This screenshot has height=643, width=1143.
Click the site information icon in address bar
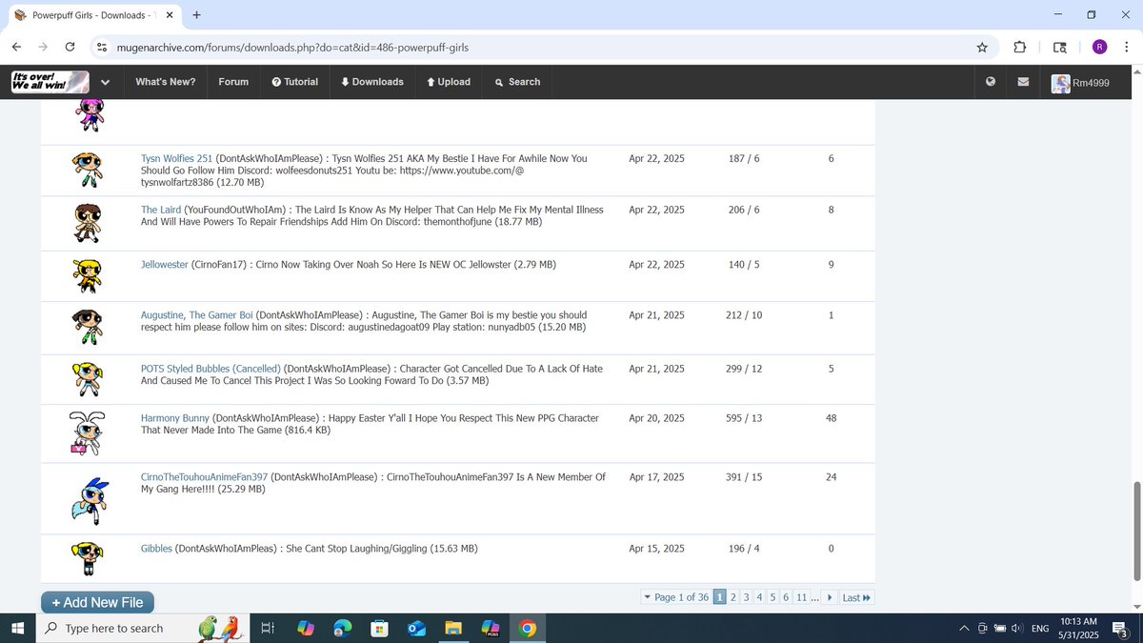(x=102, y=47)
